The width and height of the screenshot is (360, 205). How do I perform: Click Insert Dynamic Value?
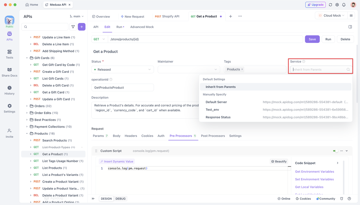117,162
